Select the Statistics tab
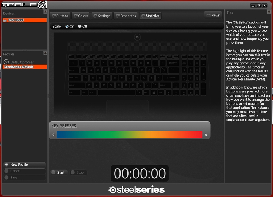 click(x=150, y=16)
